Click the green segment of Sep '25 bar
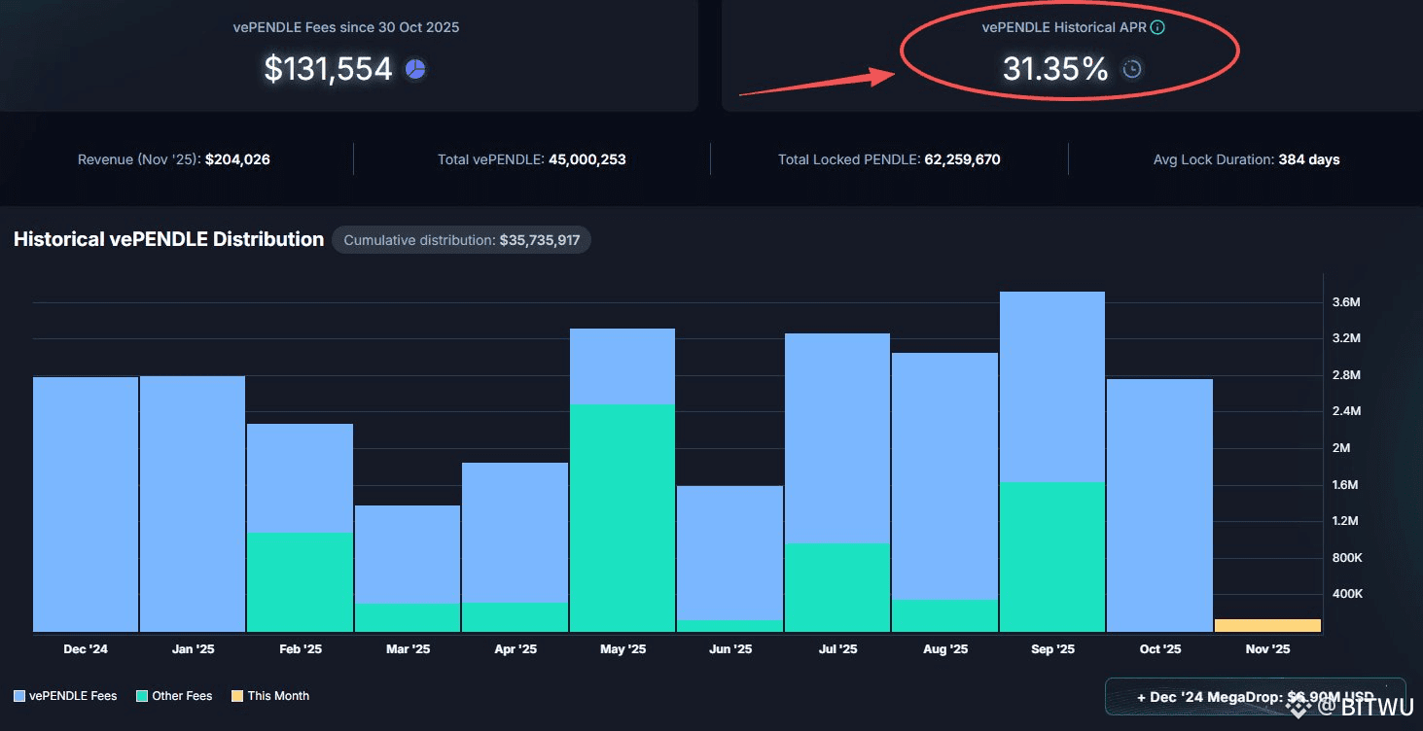Image resolution: width=1423 pixels, height=731 pixels. click(1052, 556)
